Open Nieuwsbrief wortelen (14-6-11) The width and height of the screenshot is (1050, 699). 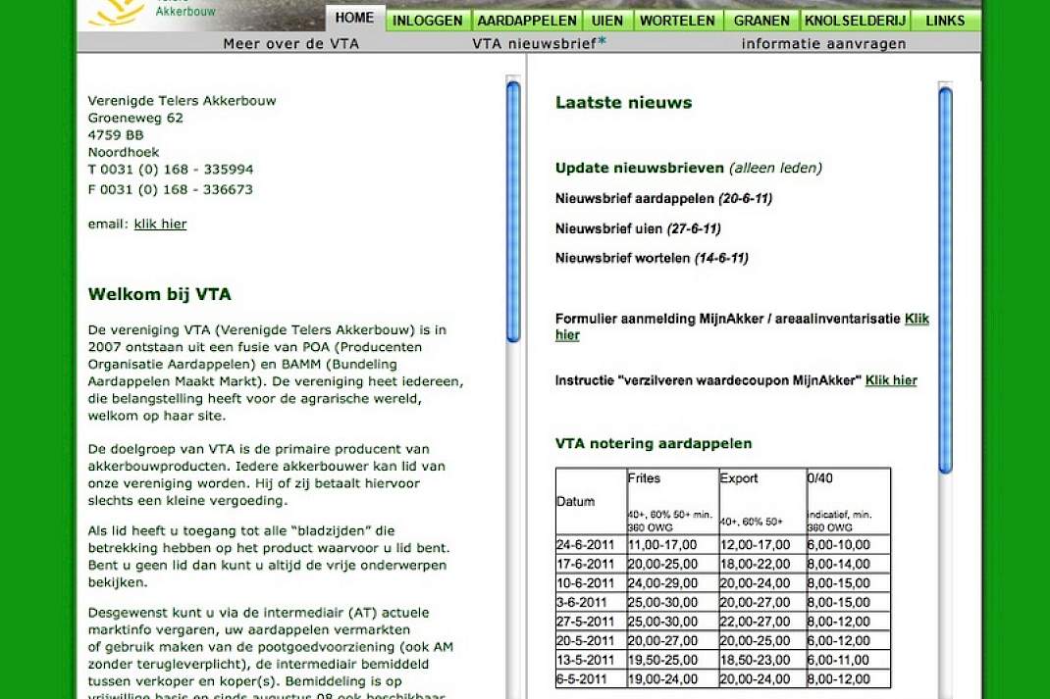click(652, 258)
